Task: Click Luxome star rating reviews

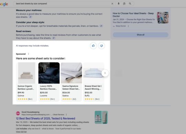Action: click(x=47, y=99)
